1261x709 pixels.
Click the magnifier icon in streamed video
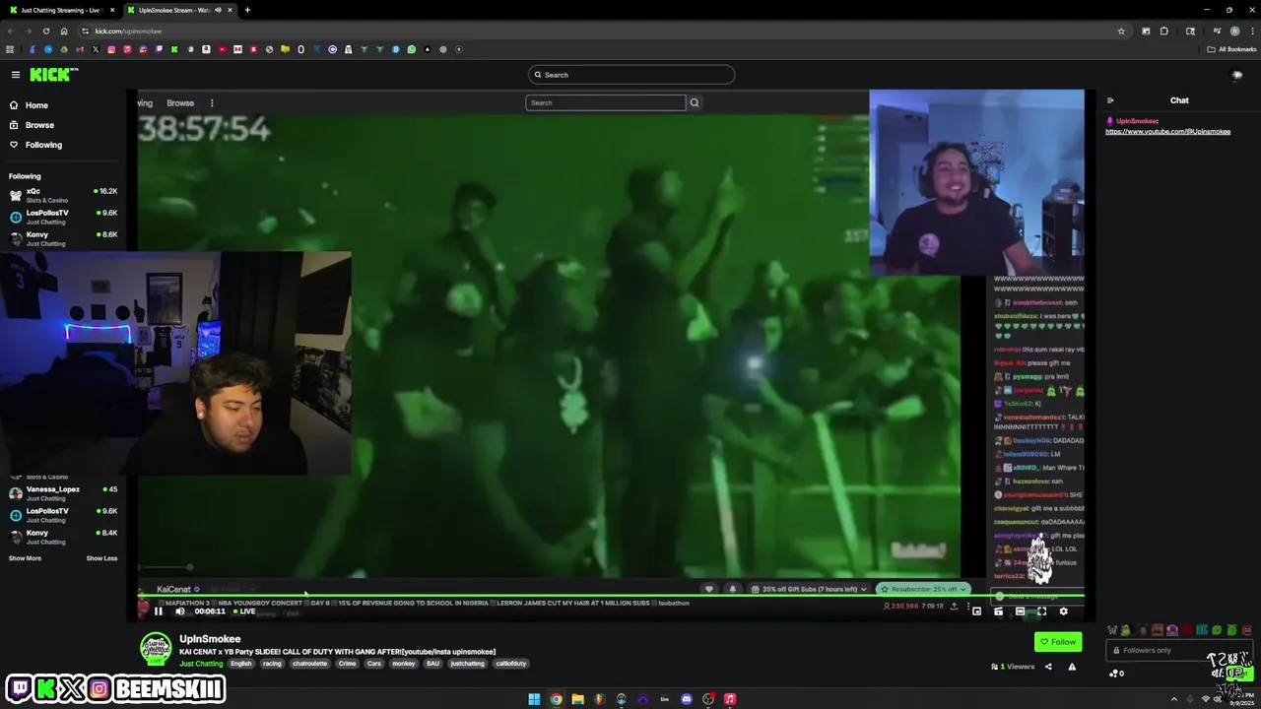pyautogui.click(x=695, y=102)
